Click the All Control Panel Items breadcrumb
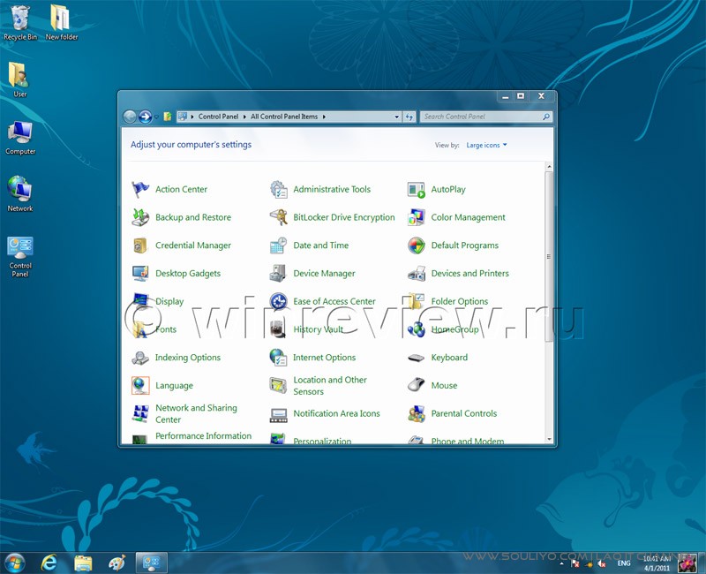 [284, 117]
